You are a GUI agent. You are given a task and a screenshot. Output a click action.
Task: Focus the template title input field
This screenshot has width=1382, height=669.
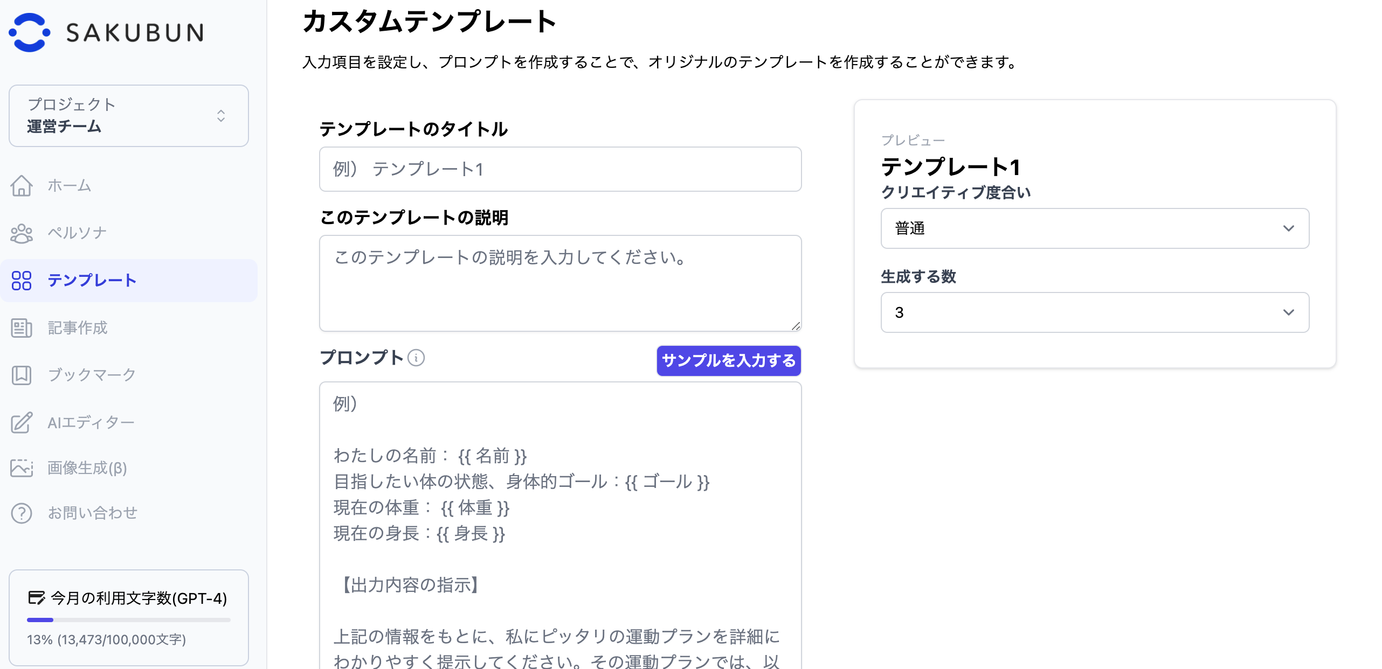click(560, 169)
